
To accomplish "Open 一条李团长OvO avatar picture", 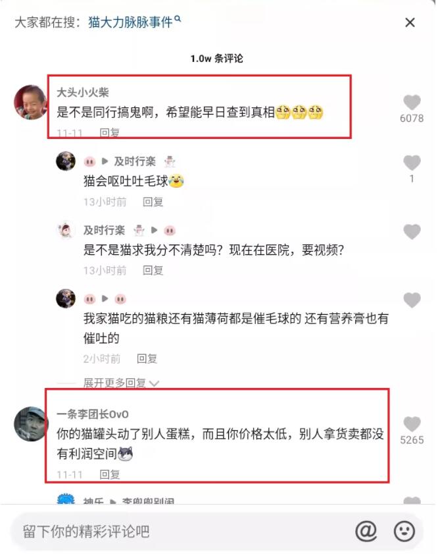I will [x=31, y=424].
